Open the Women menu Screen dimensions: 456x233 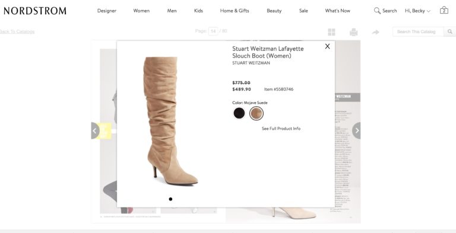141,11
